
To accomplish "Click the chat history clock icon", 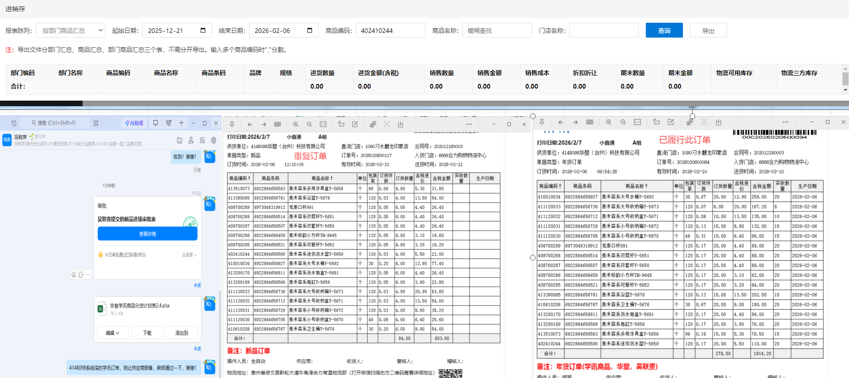I will click(14, 123).
